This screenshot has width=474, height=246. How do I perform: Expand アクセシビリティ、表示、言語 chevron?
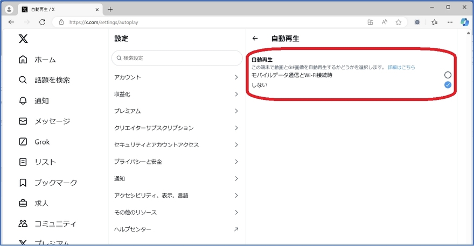pyautogui.click(x=236, y=196)
